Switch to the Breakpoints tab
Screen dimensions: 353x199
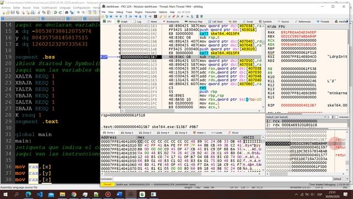click(171, 22)
